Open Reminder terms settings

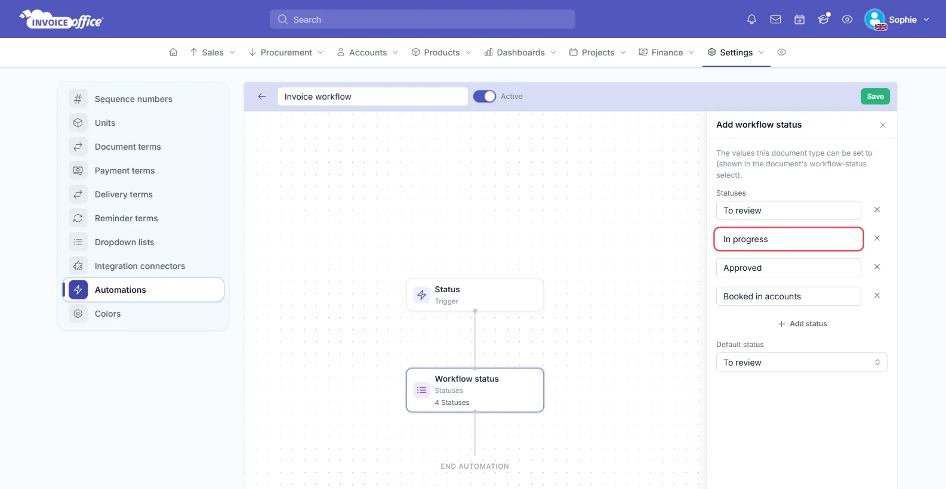coord(143,218)
